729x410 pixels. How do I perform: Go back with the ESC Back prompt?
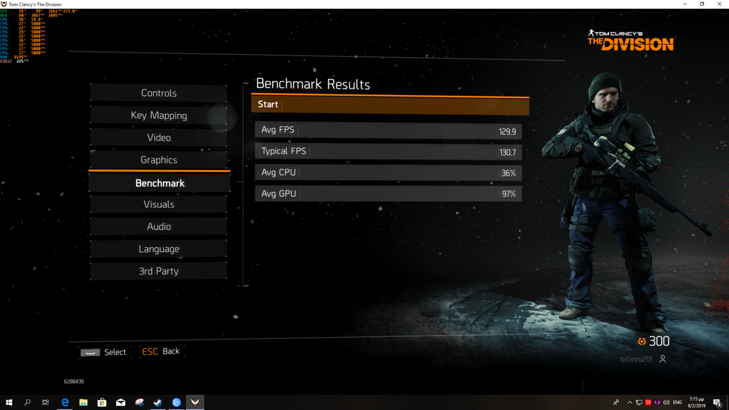(x=161, y=351)
